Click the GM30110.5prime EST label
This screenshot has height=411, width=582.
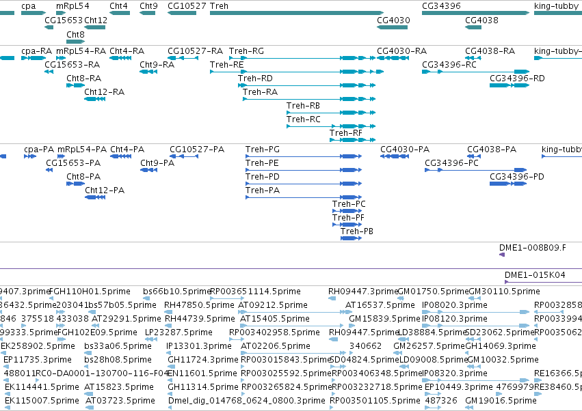[x=505, y=292]
